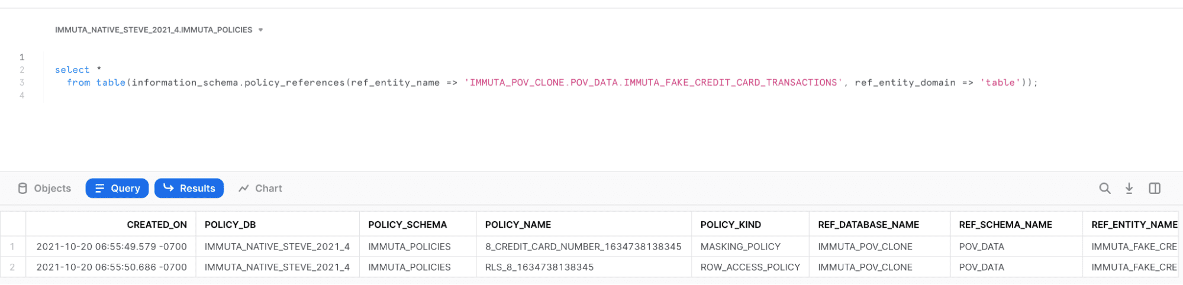Sort by the CREATED_ON column header

156,225
